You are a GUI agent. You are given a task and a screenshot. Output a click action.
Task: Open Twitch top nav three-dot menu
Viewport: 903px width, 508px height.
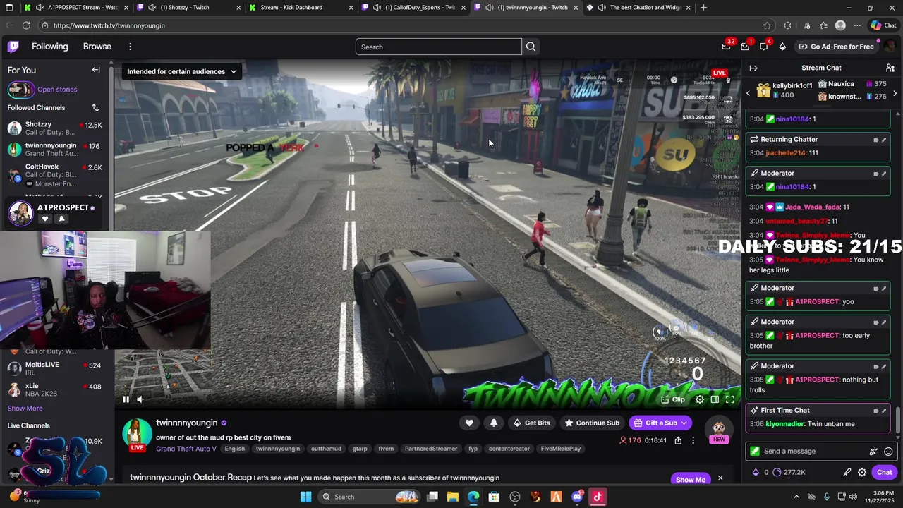point(130,47)
